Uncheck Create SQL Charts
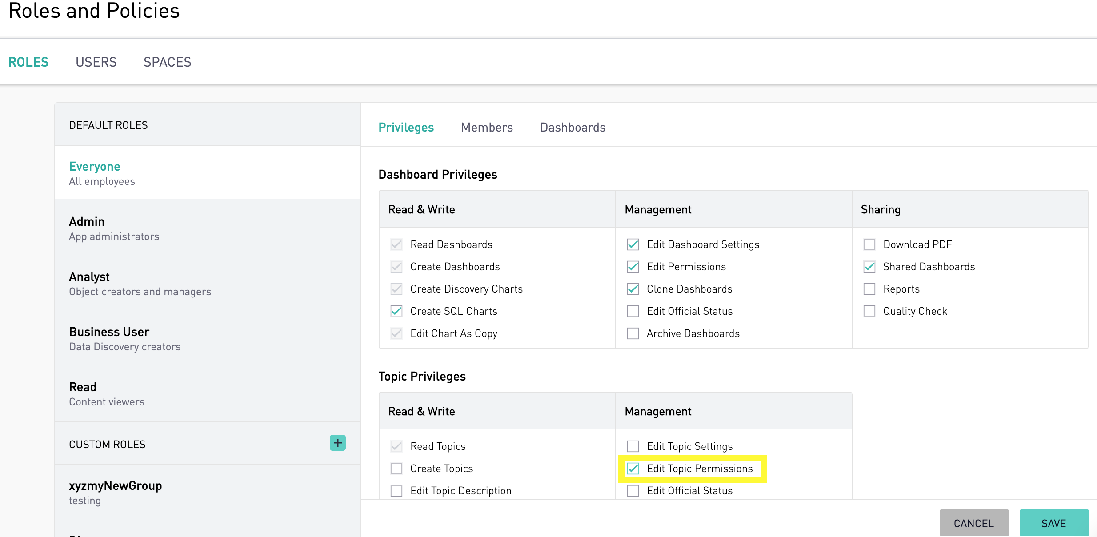 pos(396,311)
